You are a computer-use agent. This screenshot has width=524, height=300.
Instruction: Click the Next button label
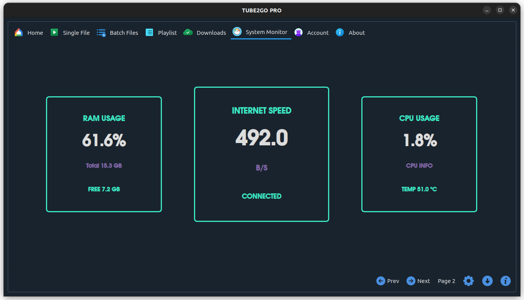(x=424, y=281)
